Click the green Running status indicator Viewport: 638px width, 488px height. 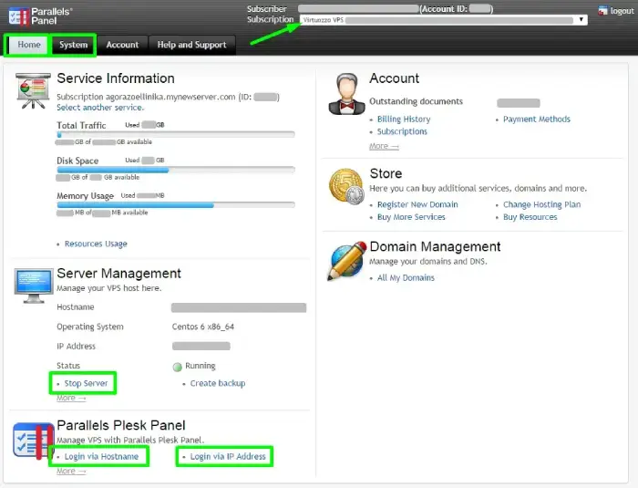[x=177, y=367]
